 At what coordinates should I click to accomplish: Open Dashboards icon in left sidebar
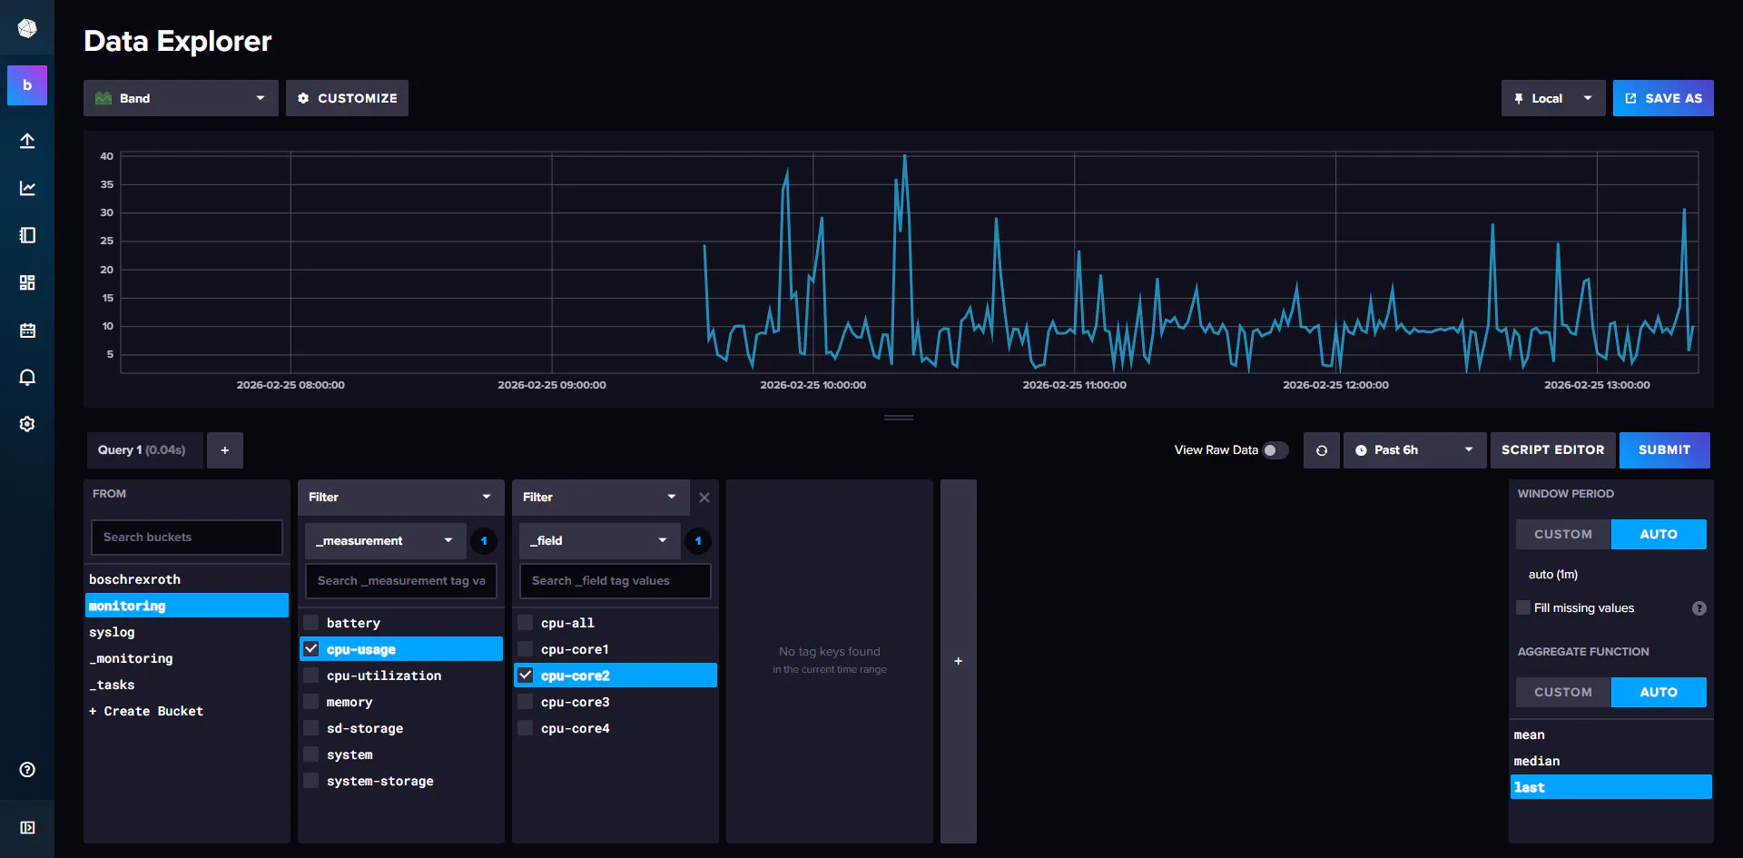point(27,282)
